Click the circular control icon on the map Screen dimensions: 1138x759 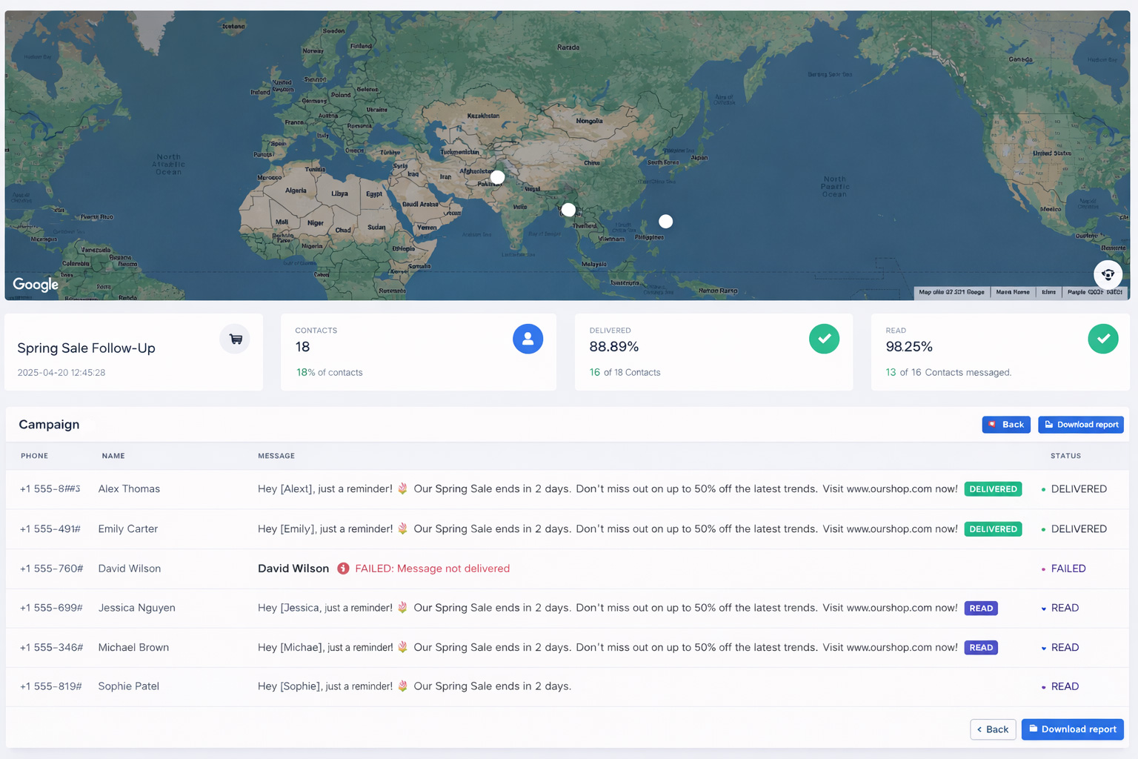point(1108,274)
